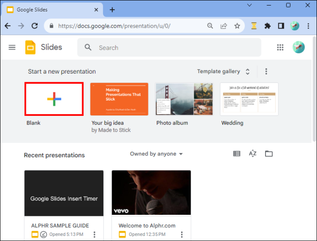The width and height of the screenshot is (317, 241).
Task: Open the Extensions puzzle icon
Action: [267, 26]
